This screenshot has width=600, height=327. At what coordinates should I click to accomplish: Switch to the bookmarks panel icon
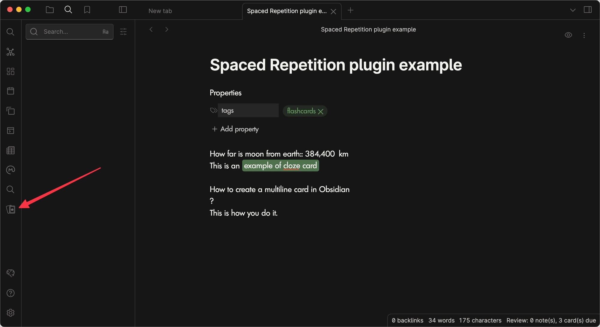pyautogui.click(x=87, y=10)
